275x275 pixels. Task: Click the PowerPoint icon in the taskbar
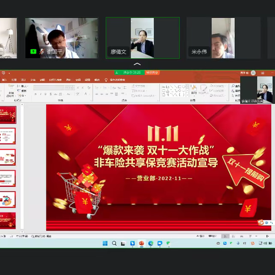coord(142,243)
